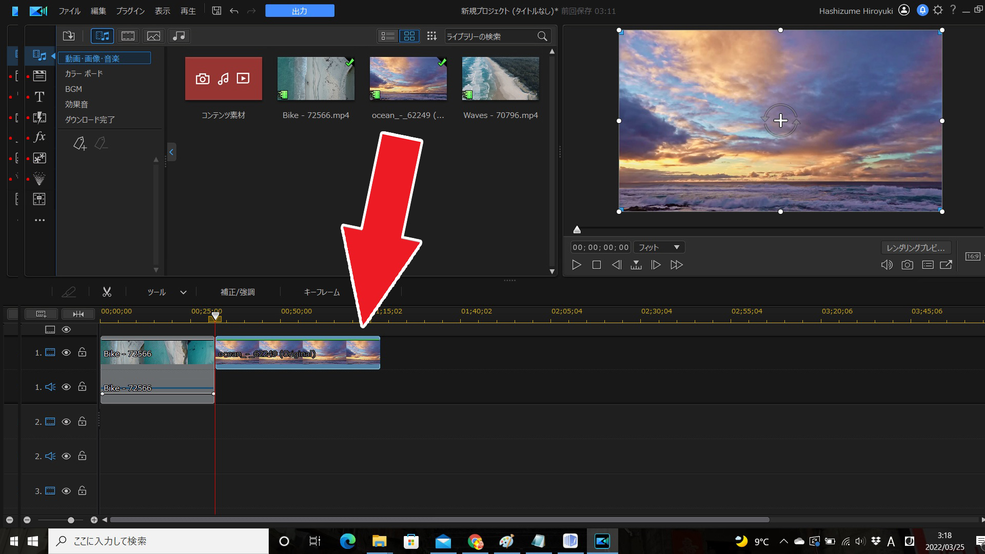Click the 出力 export button
This screenshot has height=554, width=985.
point(300,11)
